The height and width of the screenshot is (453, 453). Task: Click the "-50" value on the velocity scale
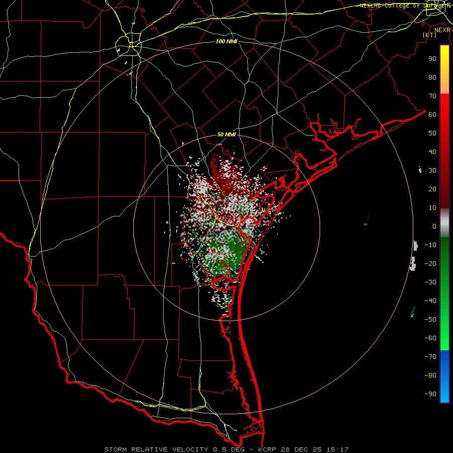(x=430, y=320)
